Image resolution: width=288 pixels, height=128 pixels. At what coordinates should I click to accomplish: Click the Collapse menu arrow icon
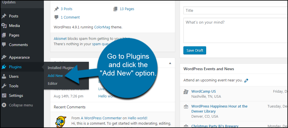coord(4,105)
